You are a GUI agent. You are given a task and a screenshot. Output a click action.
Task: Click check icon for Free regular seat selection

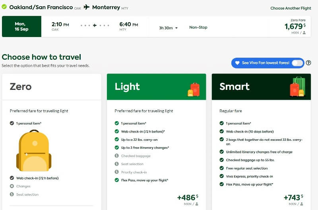(221, 168)
